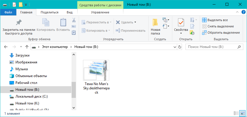Switch to the details view icon in the status bar
Screen dimensions: 247x117
(236, 113)
